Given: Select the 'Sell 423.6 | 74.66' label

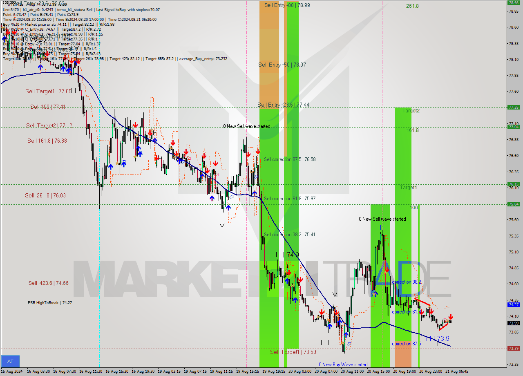Looking at the screenshot, I should point(48,283).
